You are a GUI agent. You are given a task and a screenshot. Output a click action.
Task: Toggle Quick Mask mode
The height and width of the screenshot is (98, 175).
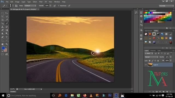2,54
